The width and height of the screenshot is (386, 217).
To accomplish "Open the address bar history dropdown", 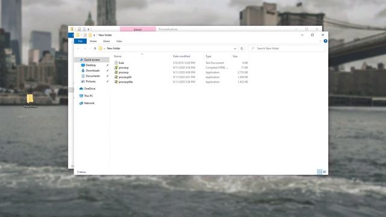I will point(235,48).
